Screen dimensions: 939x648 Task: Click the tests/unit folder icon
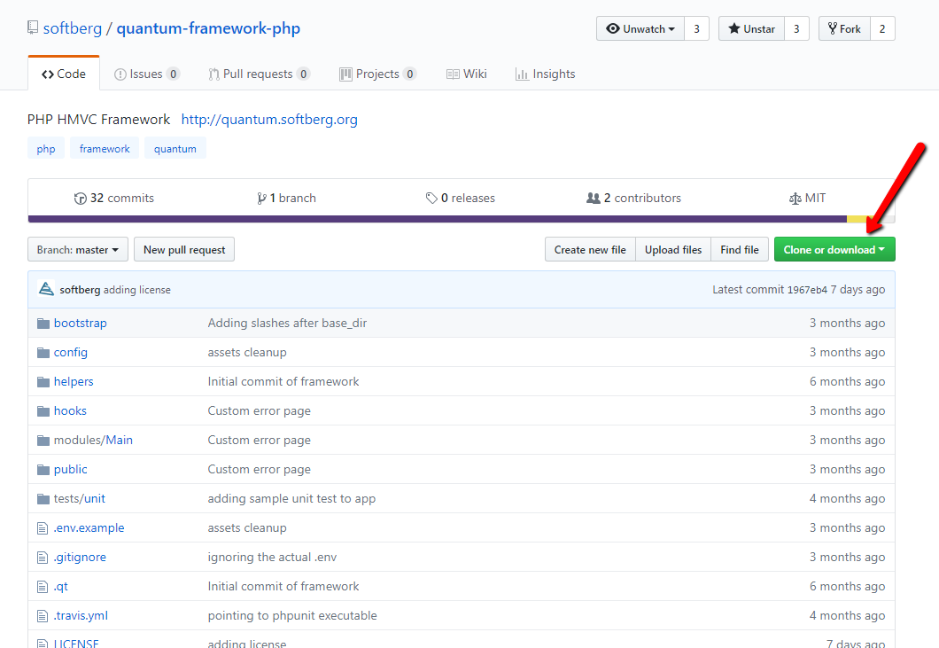pyautogui.click(x=43, y=499)
